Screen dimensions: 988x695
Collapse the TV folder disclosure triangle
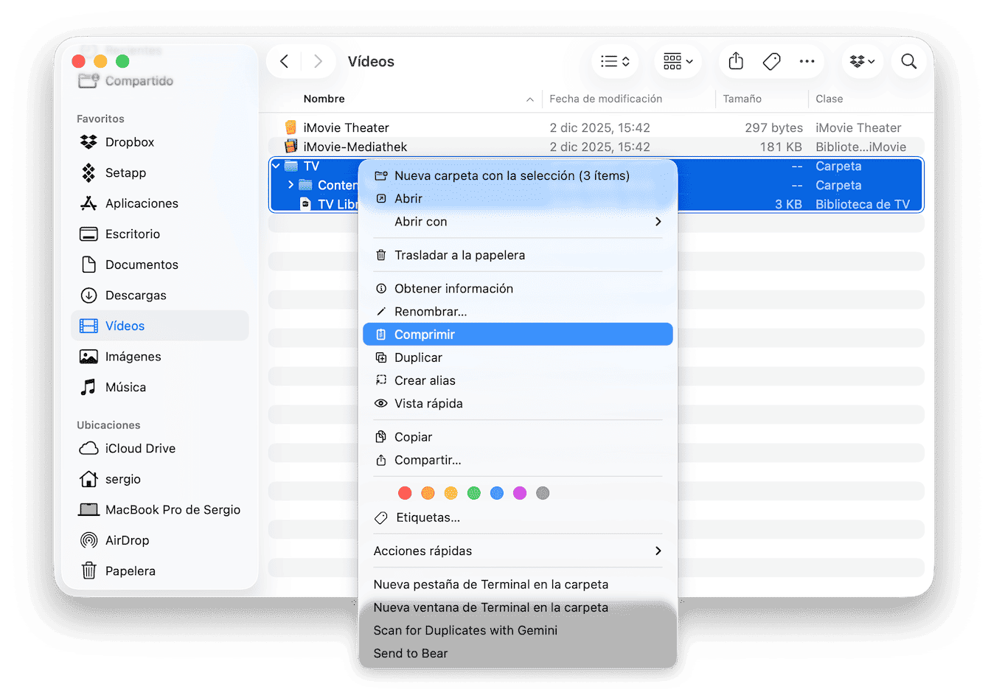point(276,166)
